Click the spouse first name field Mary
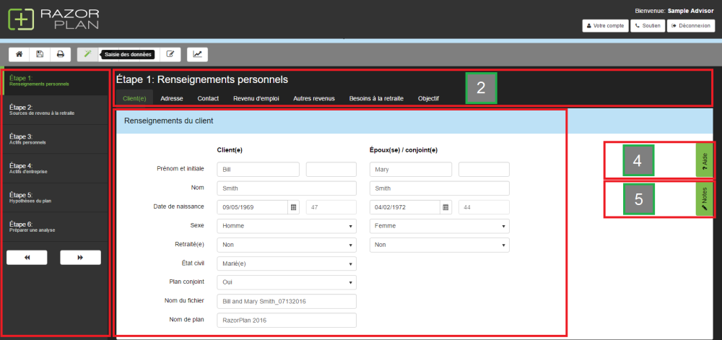The image size is (722, 340). click(411, 170)
